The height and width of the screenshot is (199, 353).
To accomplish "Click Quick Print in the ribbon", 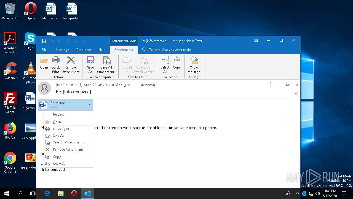I will click(x=56, y=65).
